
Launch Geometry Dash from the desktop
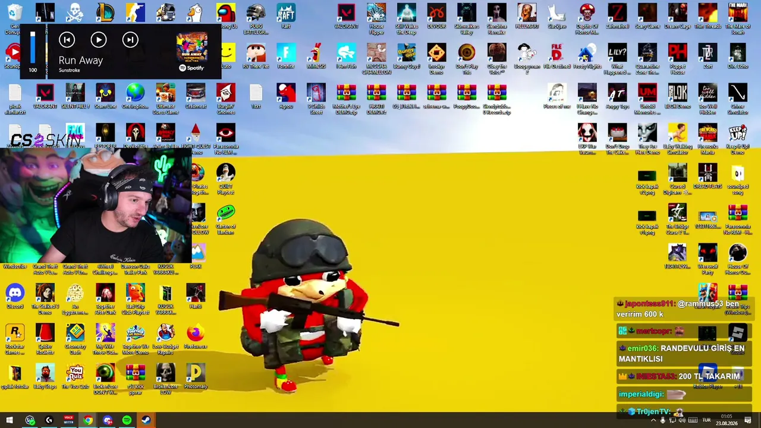tap(75, 339)
